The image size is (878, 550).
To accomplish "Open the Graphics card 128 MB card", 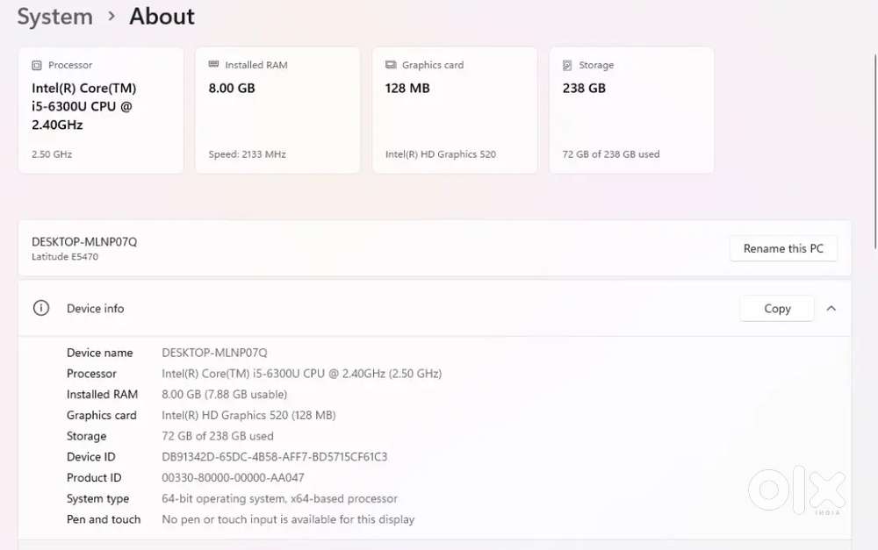I will [x=455, y=111].
